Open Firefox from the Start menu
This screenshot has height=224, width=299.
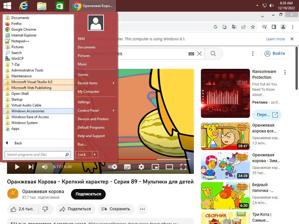(x=38, y=24)
